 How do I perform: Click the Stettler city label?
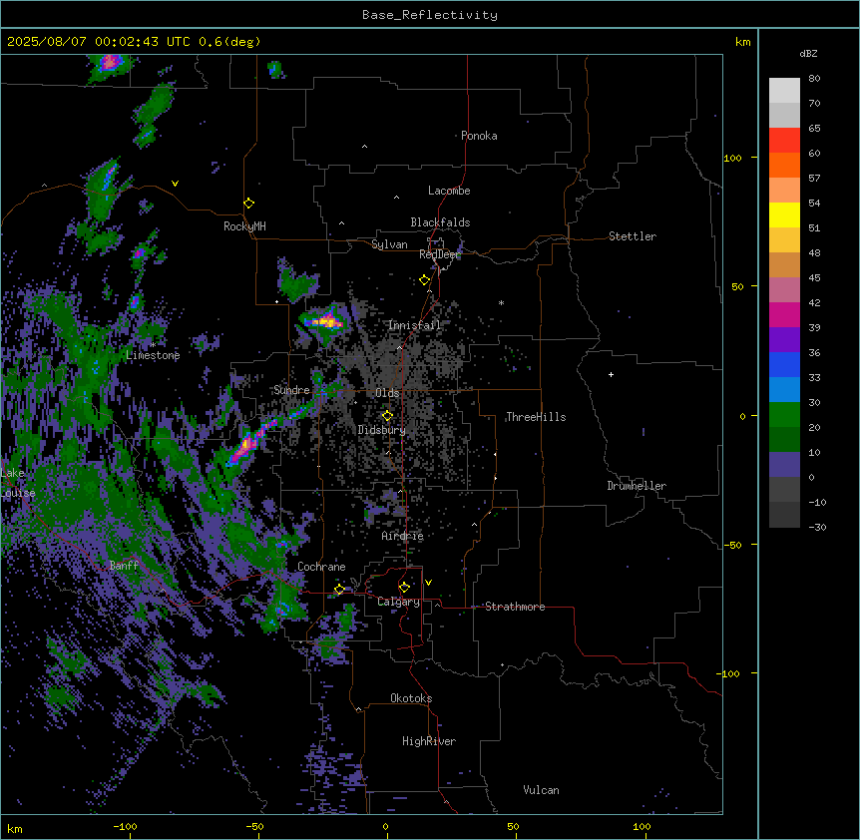pyautogui.click(x=633, y=236)
